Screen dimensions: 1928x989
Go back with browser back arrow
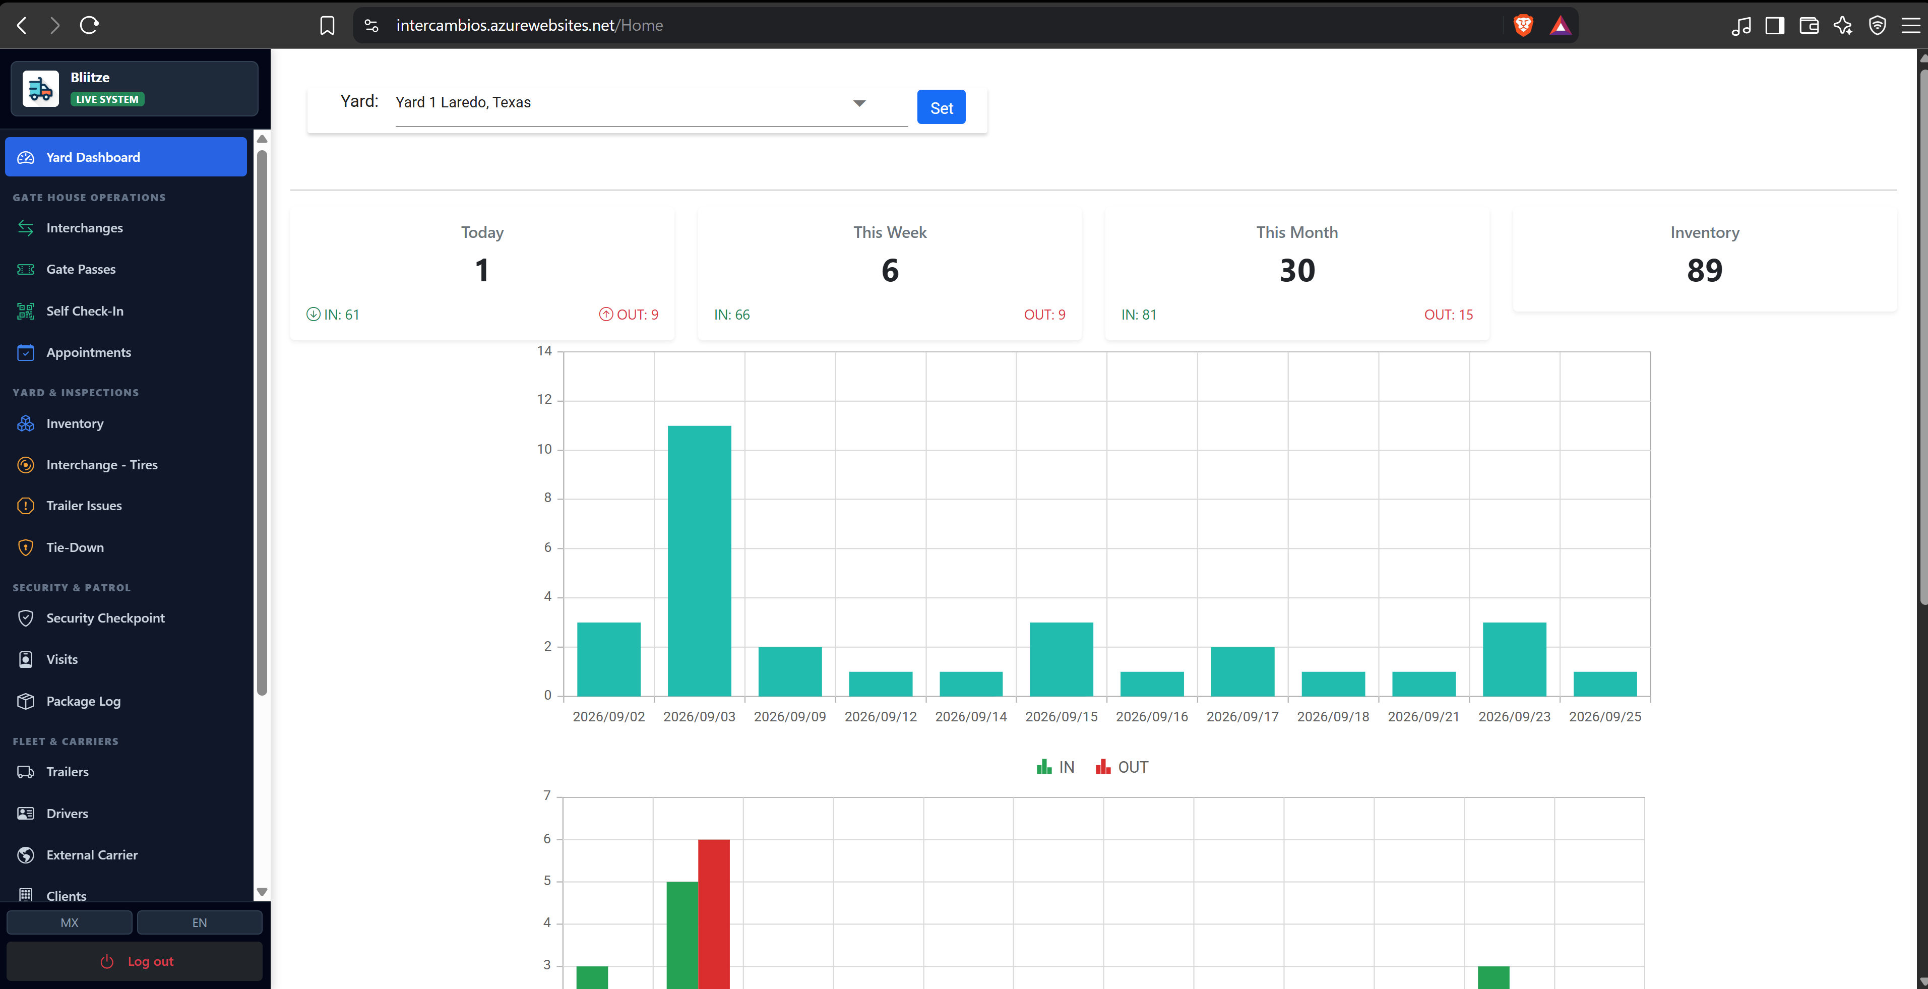(22, 25)
